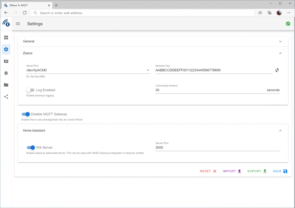Open the Serial Port dropdown
Viewport: 295px width, 208px height.
pos(88,70)
